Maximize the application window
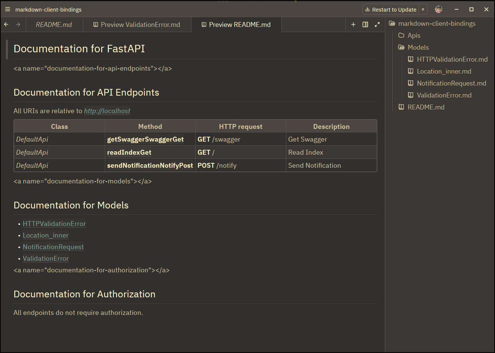 (x=471, y=9)
